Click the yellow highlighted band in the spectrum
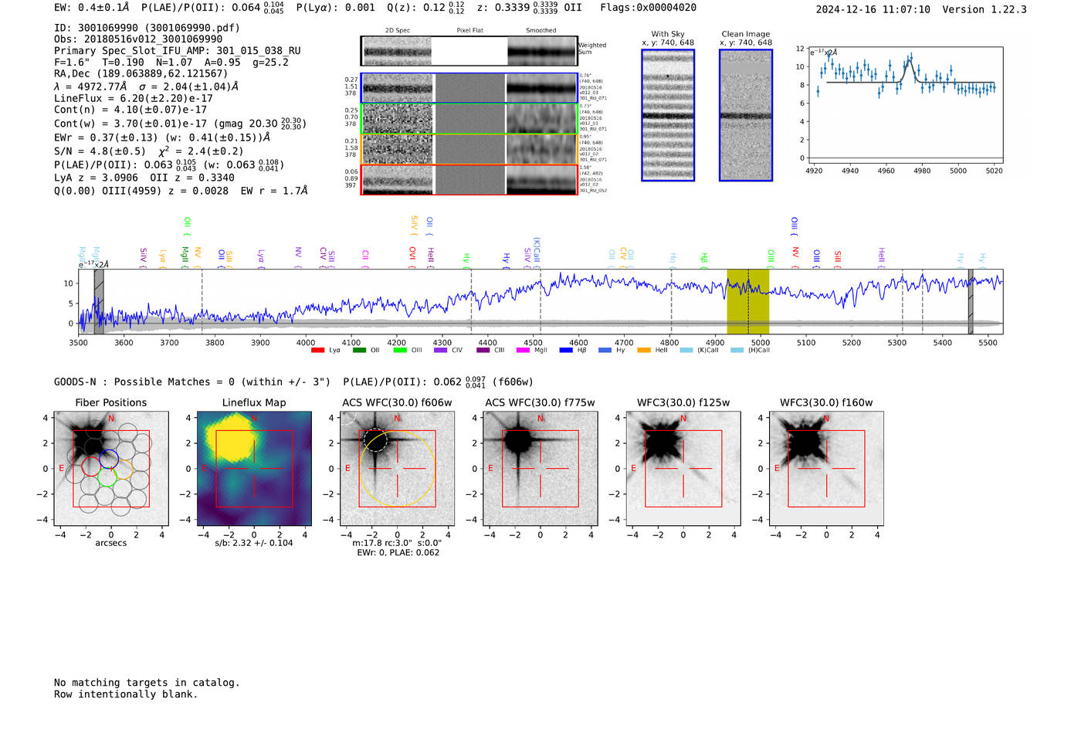Viewport: 1081px width, 736px height. 747,302
